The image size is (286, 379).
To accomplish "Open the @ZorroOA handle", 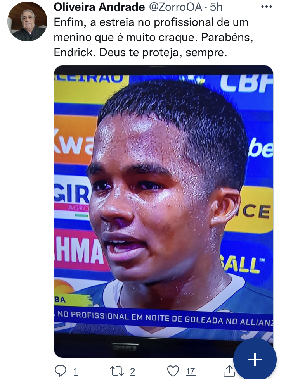I will (x=175, y=7).
